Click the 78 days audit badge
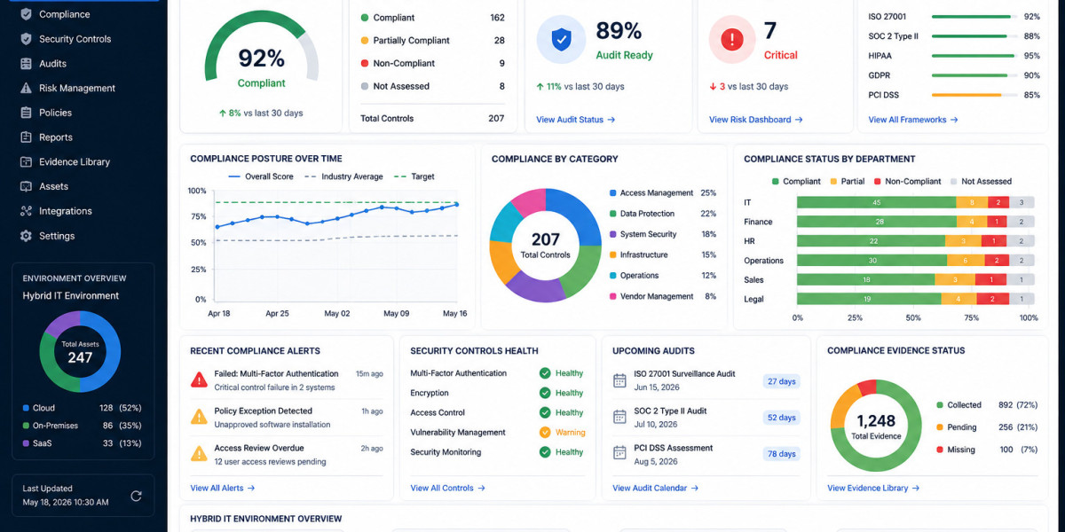Image resolution: width=1065 pixels, height=532 pixels. (782, 454)
